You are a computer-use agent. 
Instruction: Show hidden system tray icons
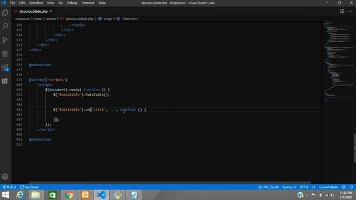307,195
